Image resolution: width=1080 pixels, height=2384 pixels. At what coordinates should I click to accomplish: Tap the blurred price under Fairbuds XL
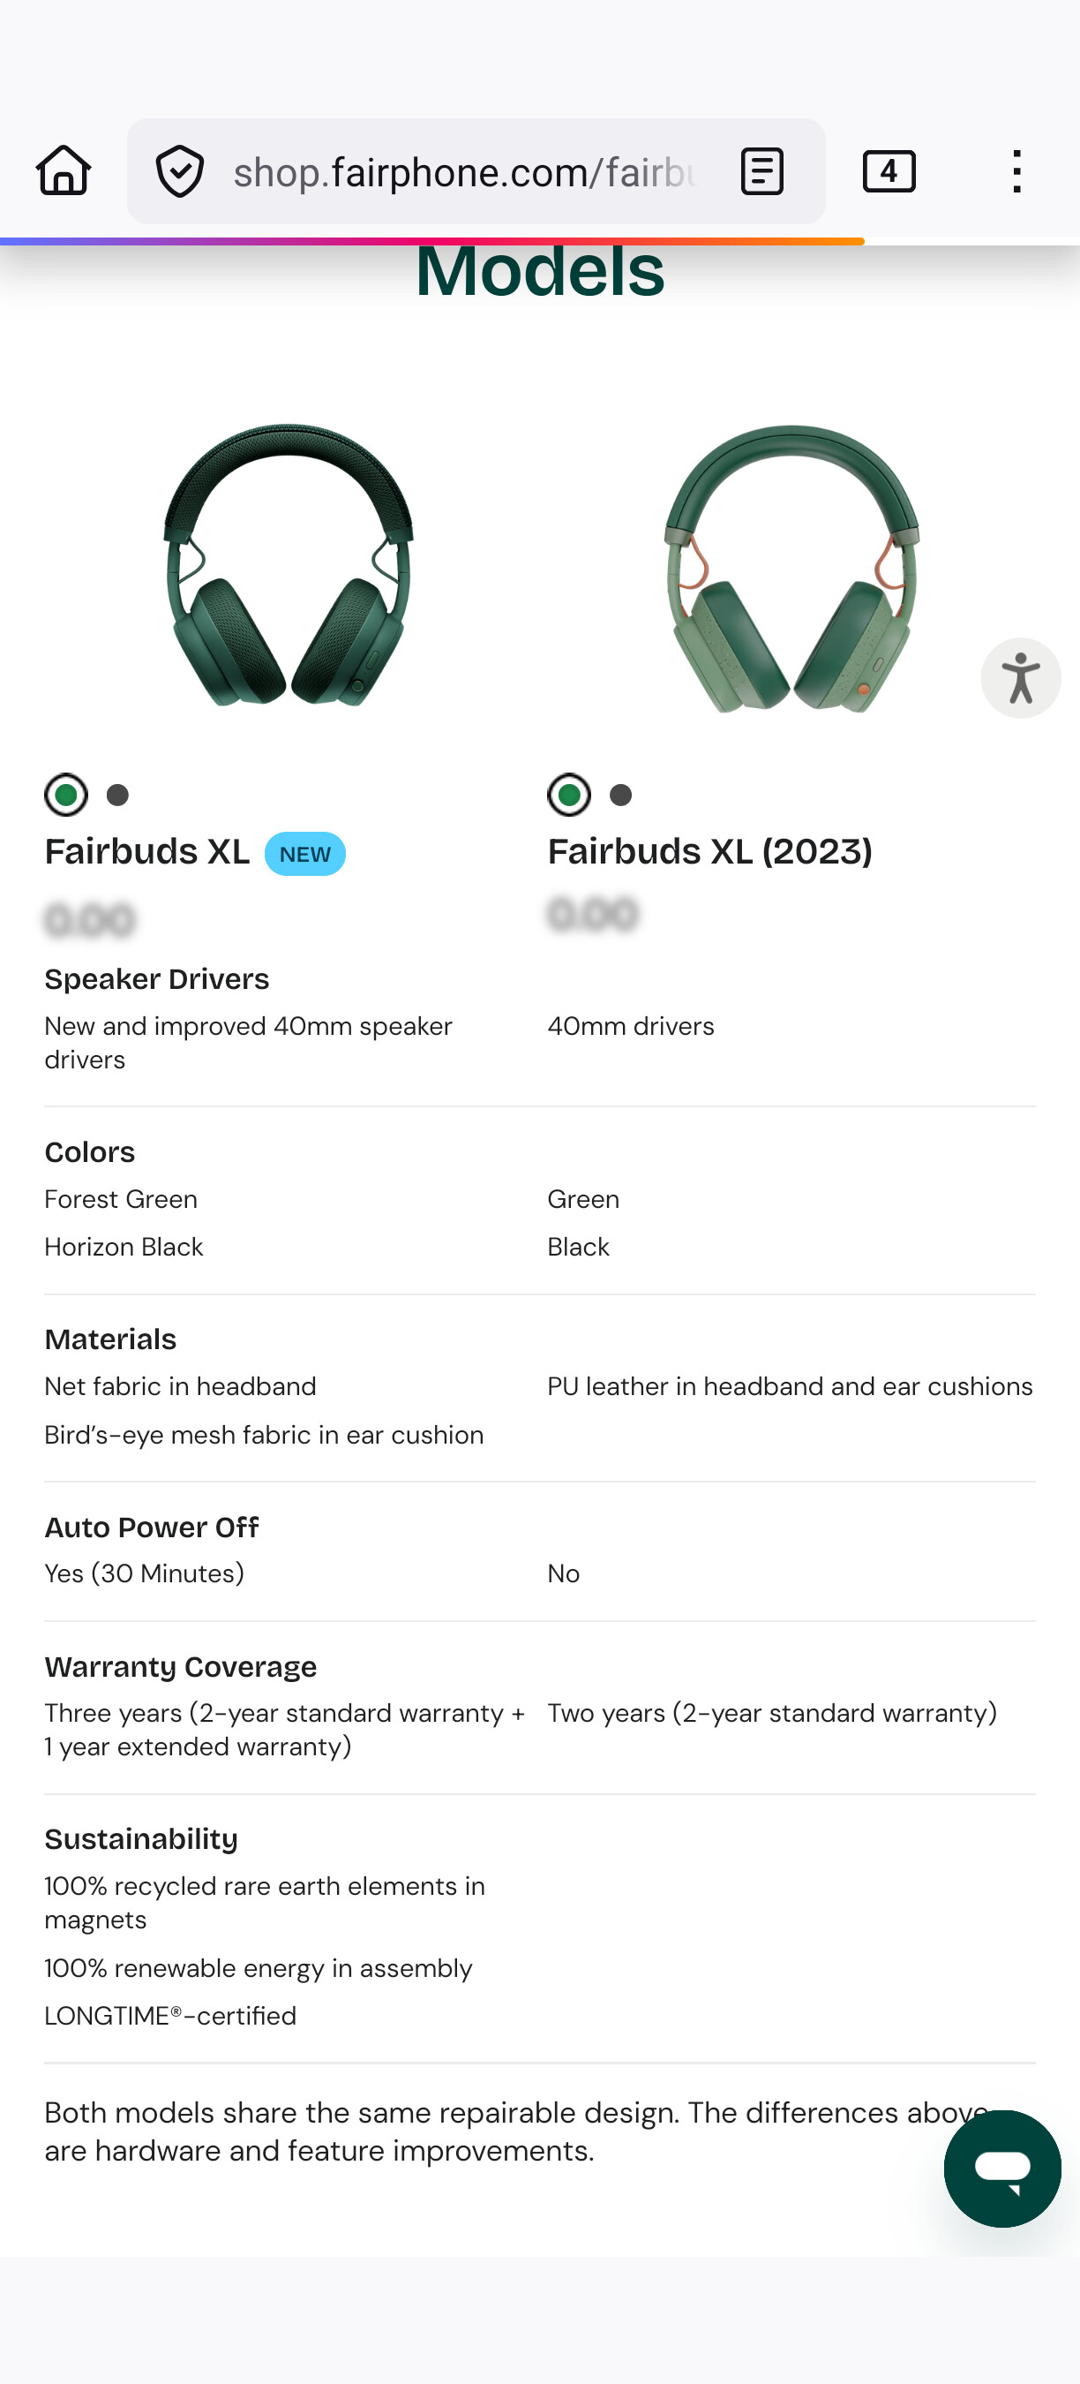pyautogui.click(x=90, y=920)
